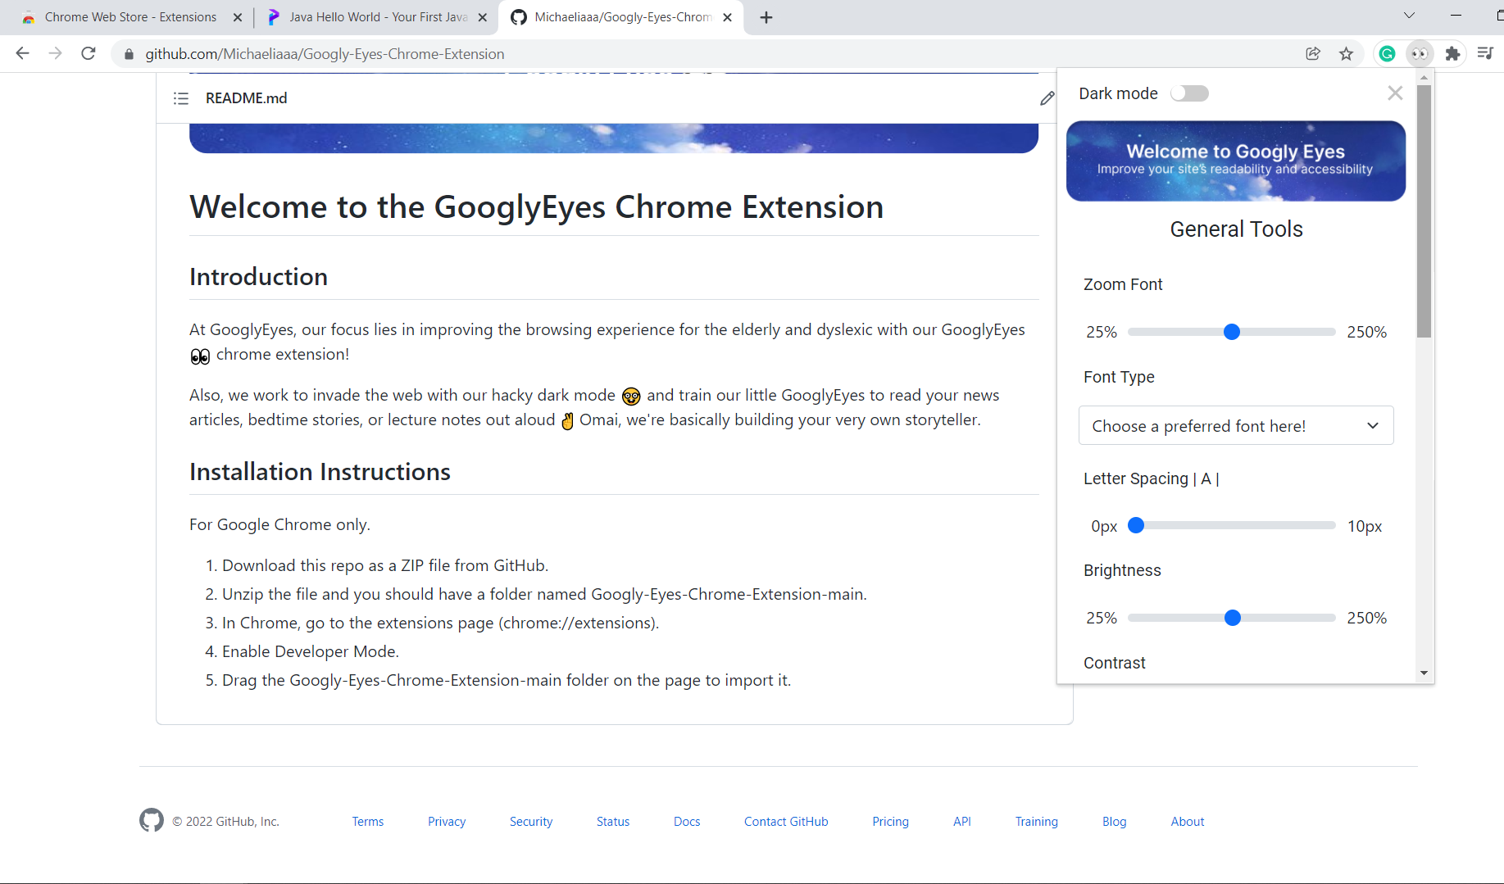The image size is (1504, 884).
Task: Click the Brightness slider handle
Action: coord(1232,618)
